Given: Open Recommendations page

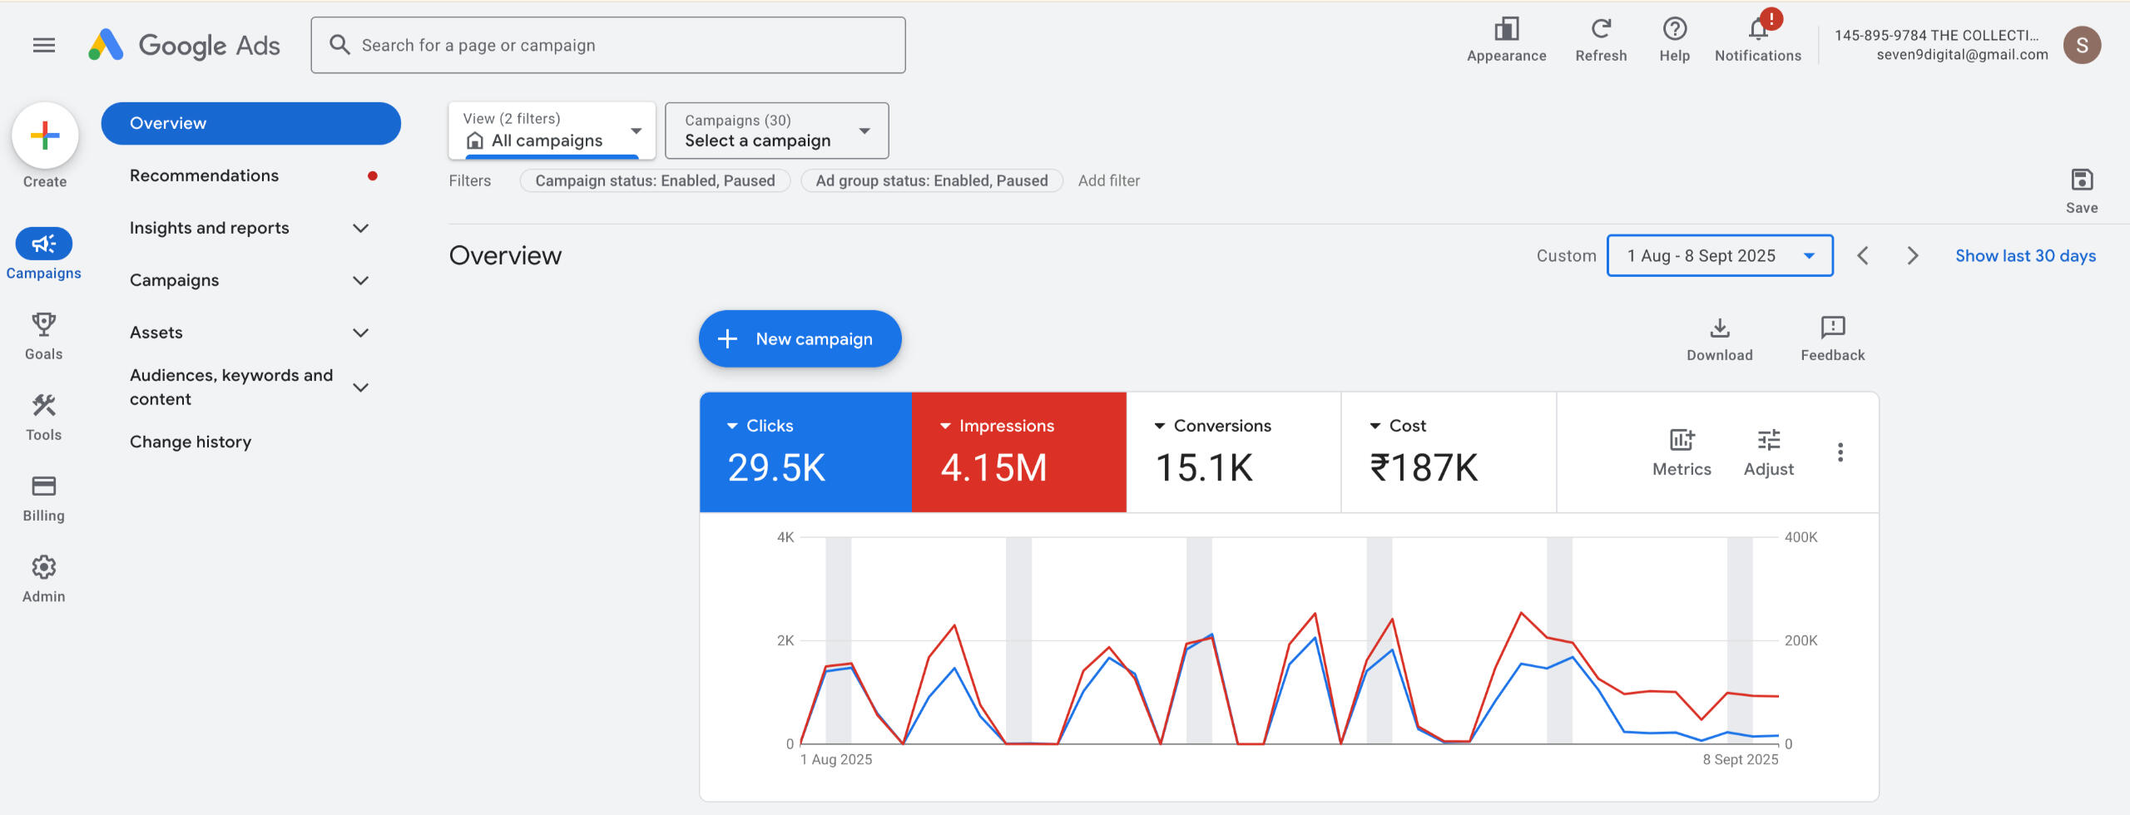Looking at the screenshot, I should (x=204, y=175).
